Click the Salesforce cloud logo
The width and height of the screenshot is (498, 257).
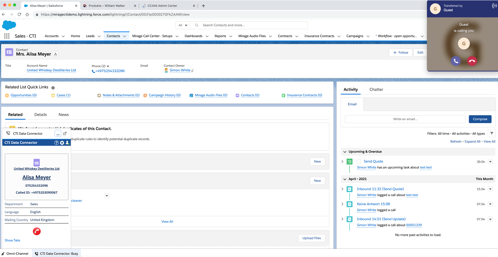9,25
